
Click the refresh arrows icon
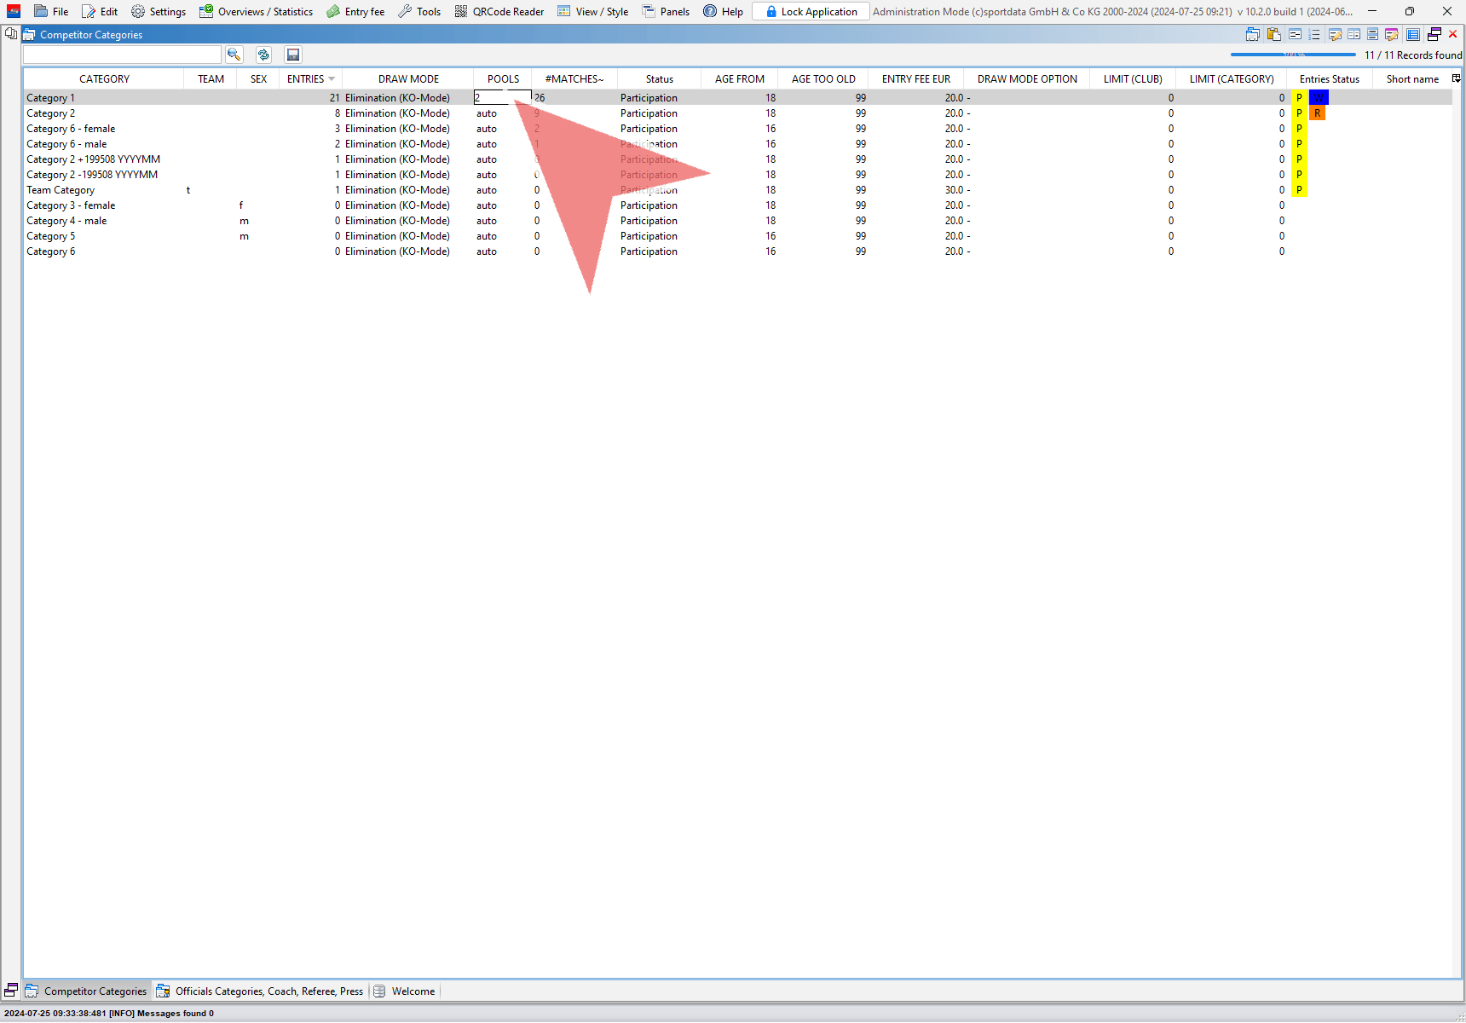point(263,55)
